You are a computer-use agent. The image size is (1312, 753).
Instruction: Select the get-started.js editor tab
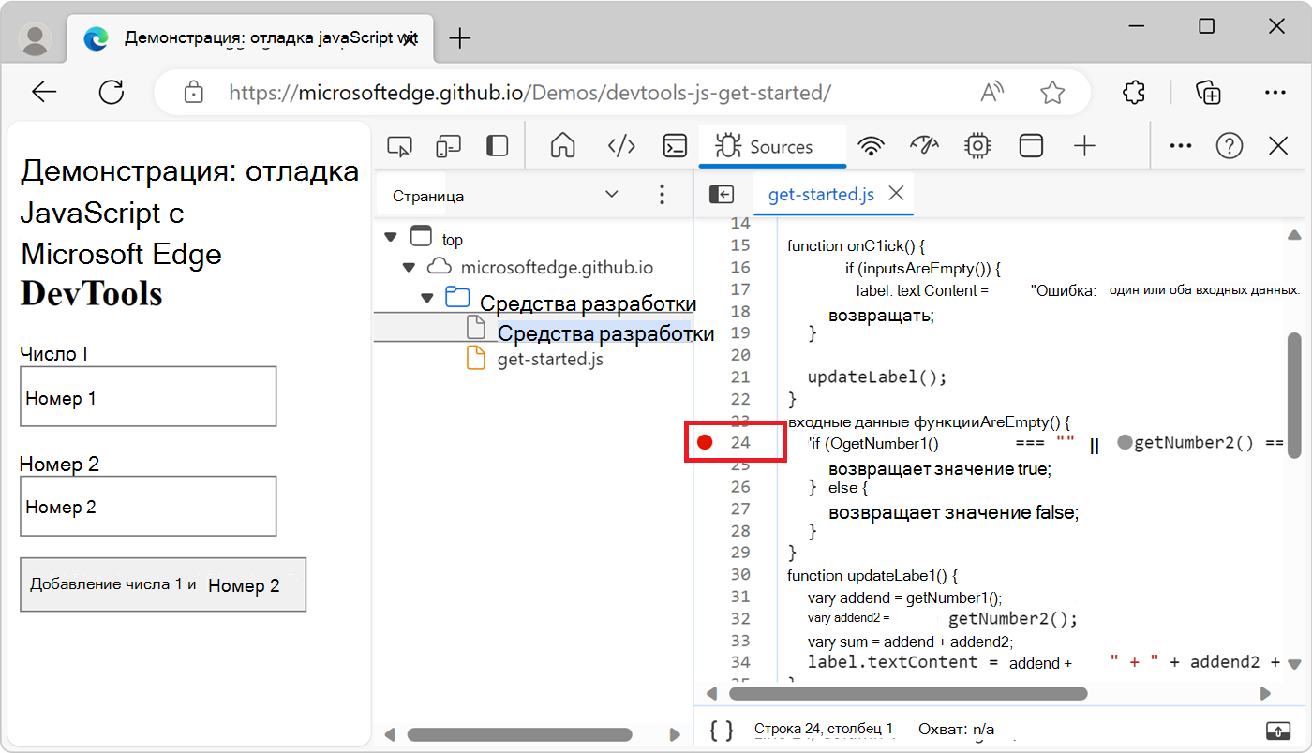(x=821, y=195)
